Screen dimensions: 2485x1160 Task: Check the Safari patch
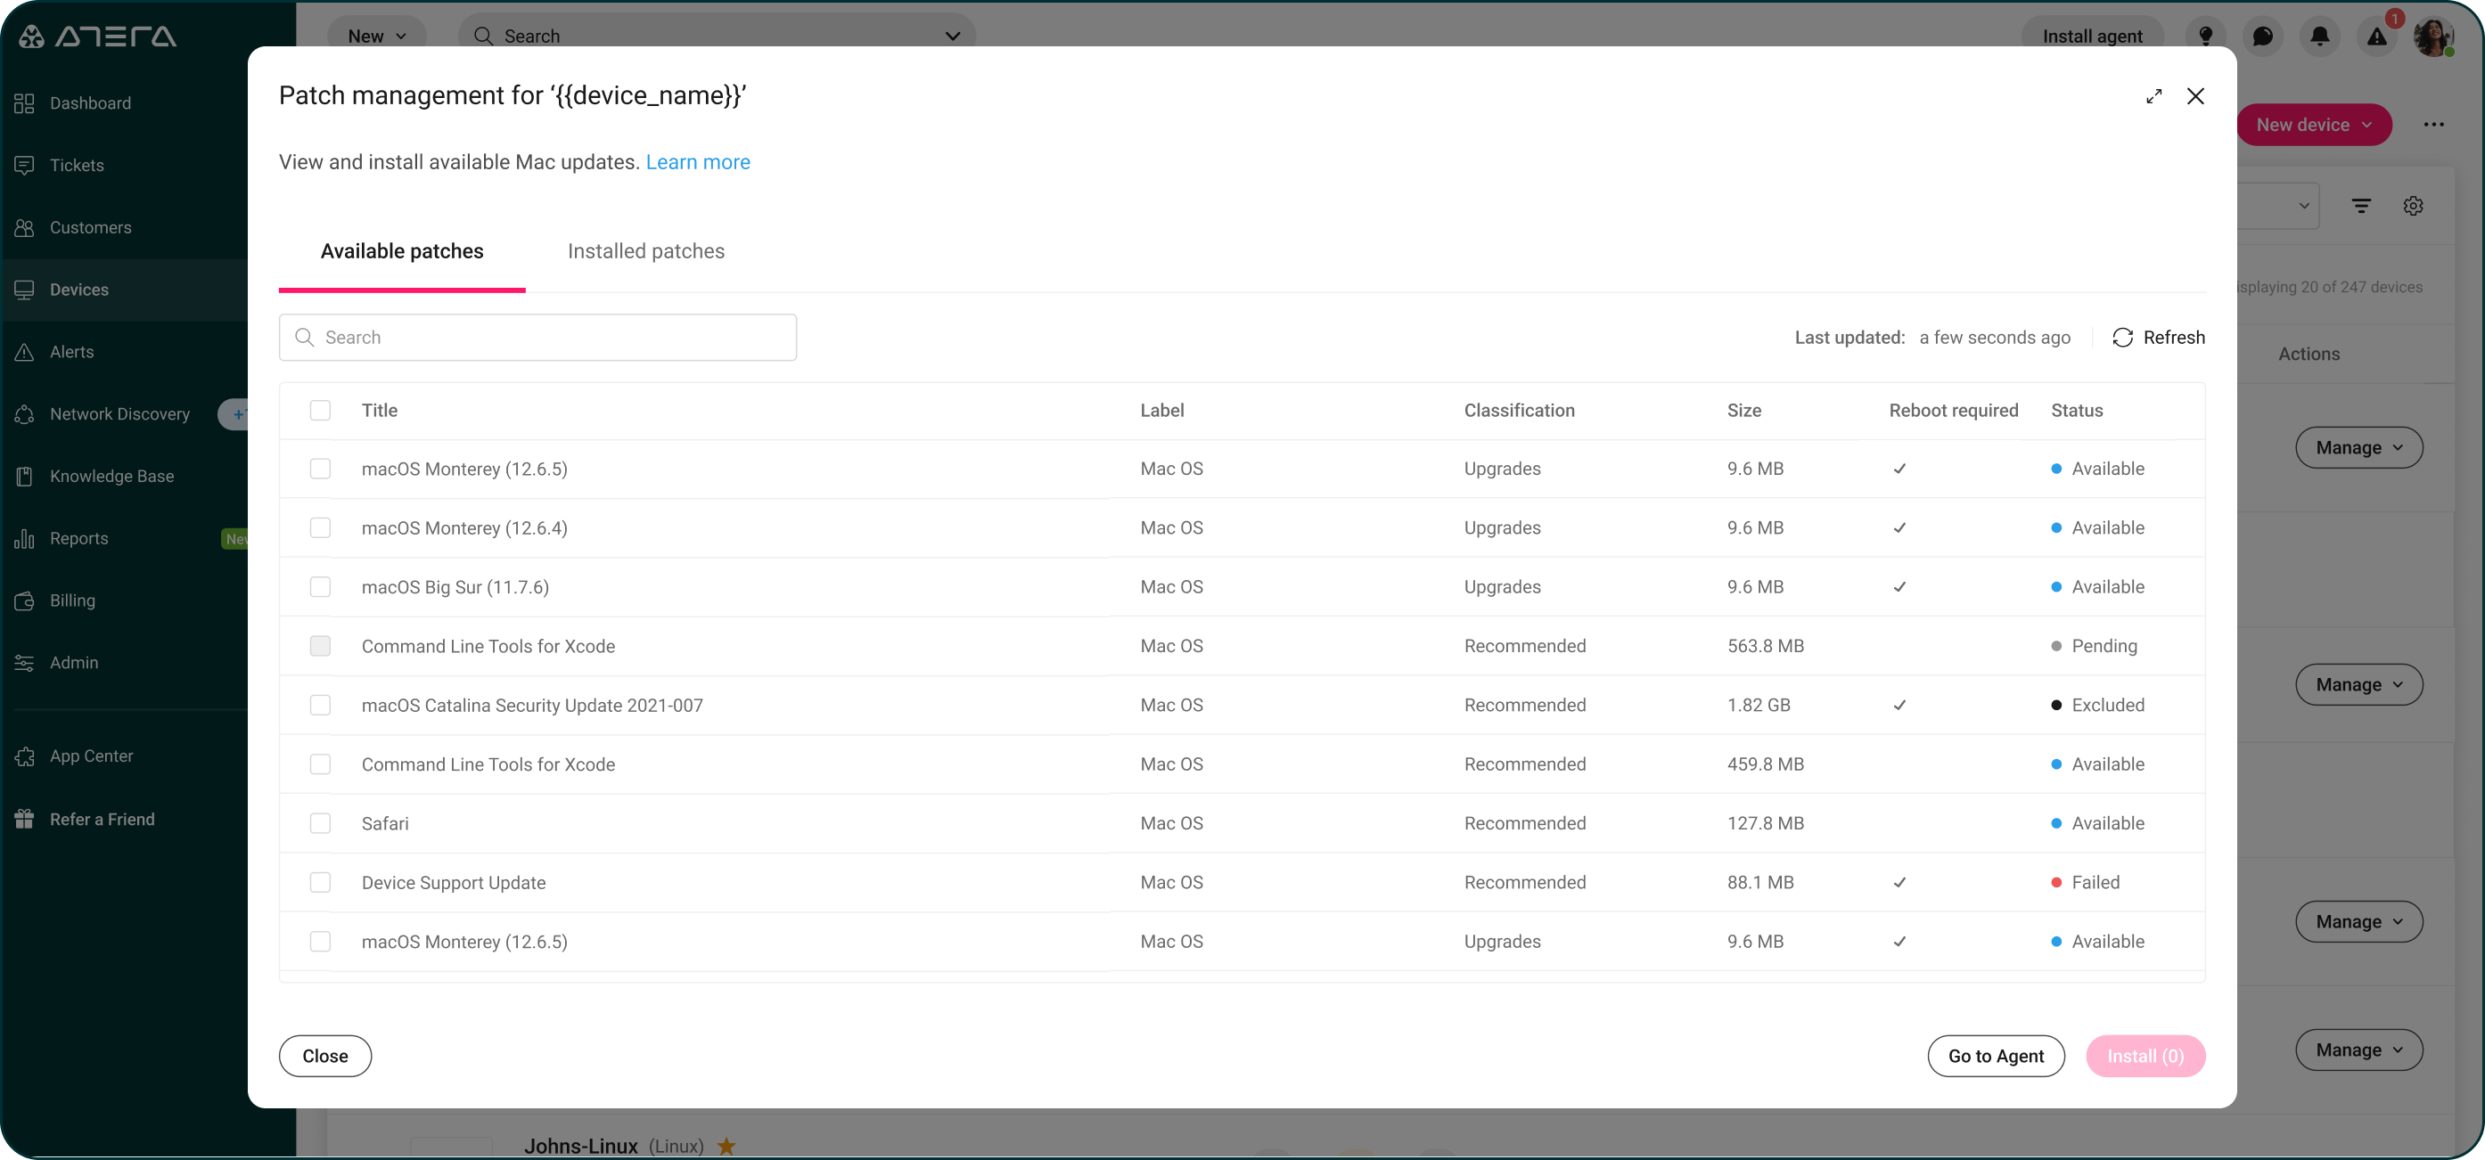click(320, 823)
